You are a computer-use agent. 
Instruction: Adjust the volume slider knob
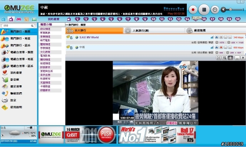tap(231, 10)
